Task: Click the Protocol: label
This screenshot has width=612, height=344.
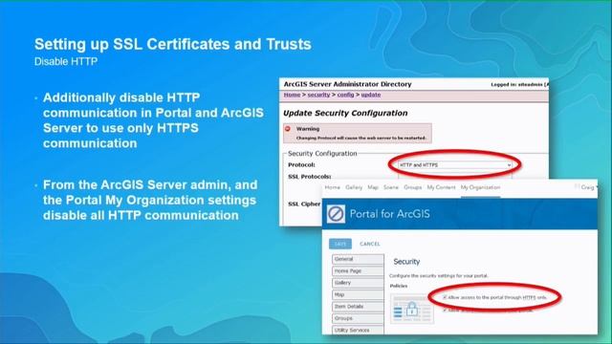Action: pos(301,165)
